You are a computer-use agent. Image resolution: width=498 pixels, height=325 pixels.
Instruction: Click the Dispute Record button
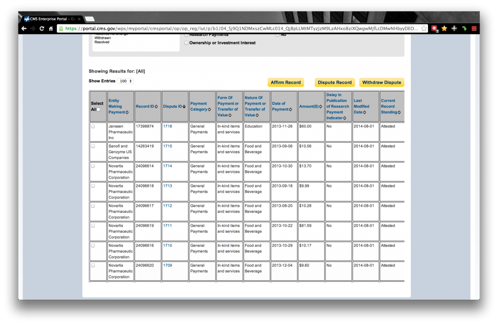click(335, 83)
